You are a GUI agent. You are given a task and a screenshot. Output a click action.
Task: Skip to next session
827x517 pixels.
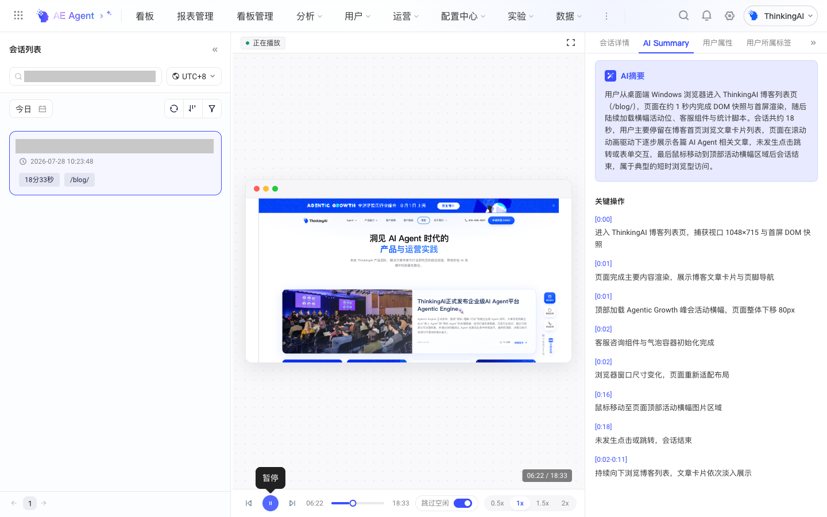(292, 503)
